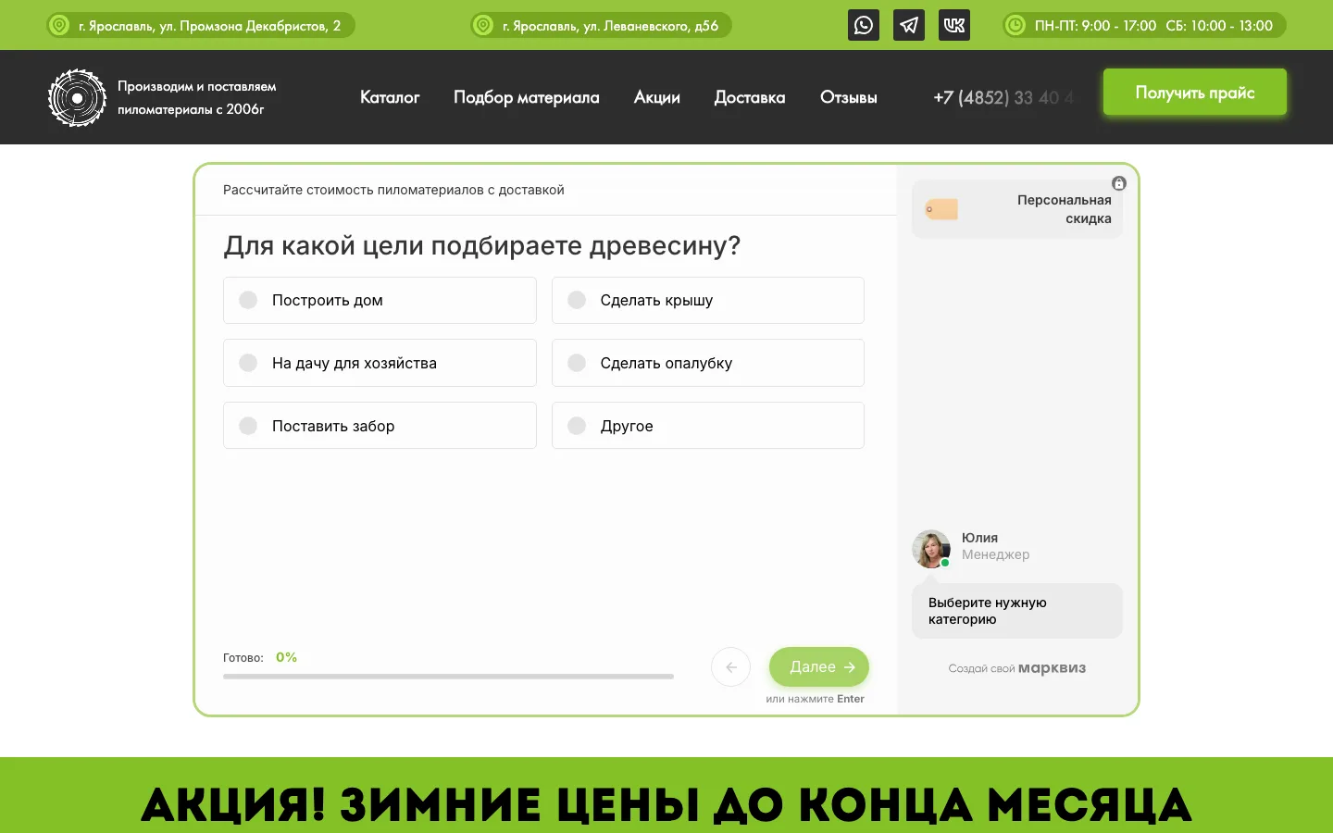
Task: Open the Каталог menu item
Action: [x=390, y=97]
